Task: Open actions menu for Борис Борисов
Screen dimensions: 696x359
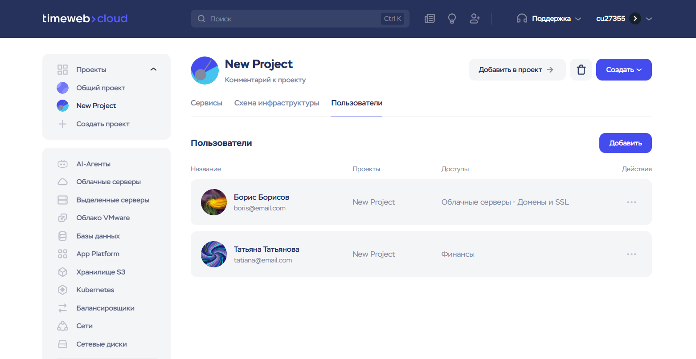Action: coord(631,202)
